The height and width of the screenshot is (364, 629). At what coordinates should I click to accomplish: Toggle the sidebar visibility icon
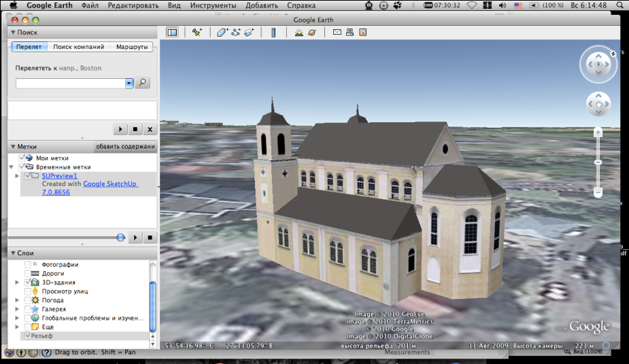click(x=172, y=32)
